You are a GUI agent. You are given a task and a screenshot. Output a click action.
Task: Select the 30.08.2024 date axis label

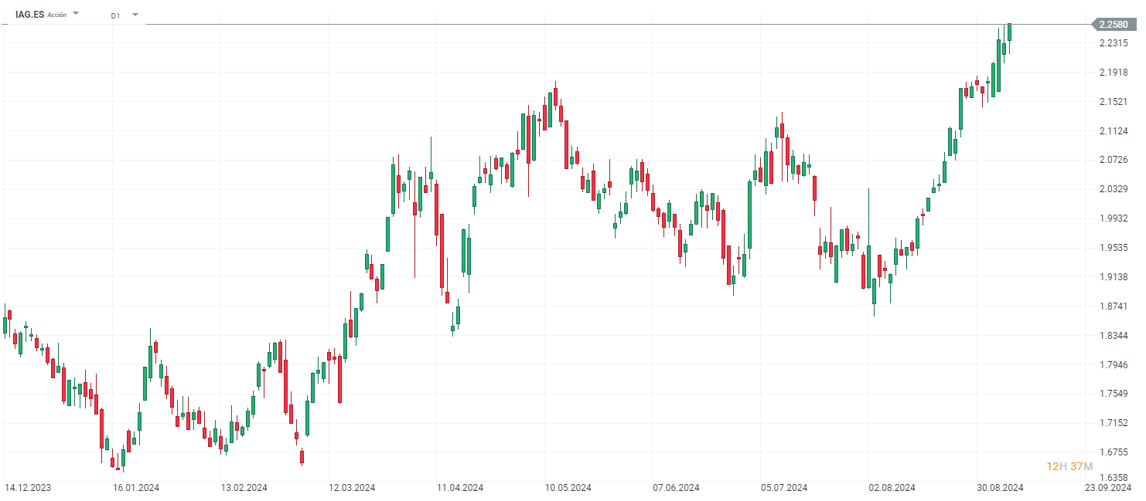click(x=1001, y=488)
